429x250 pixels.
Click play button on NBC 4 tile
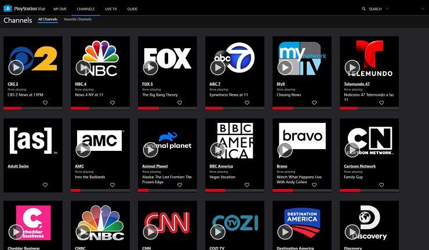83,67
